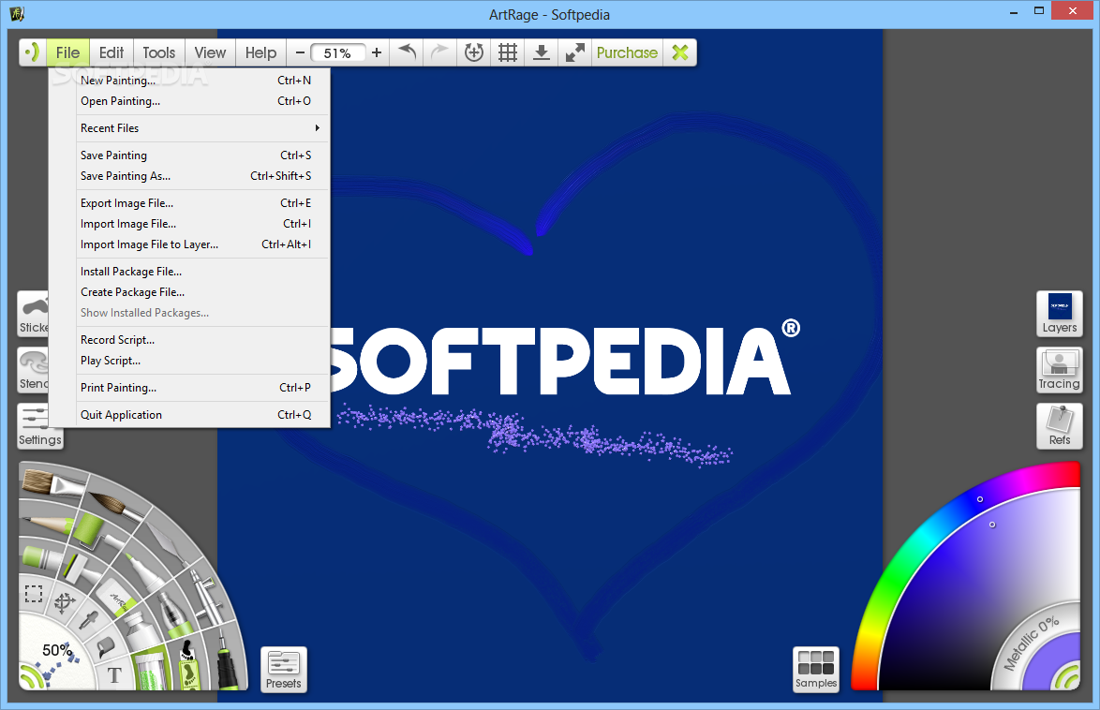
Task: Toggle the canvas grid icon
Action: (507, 52)
